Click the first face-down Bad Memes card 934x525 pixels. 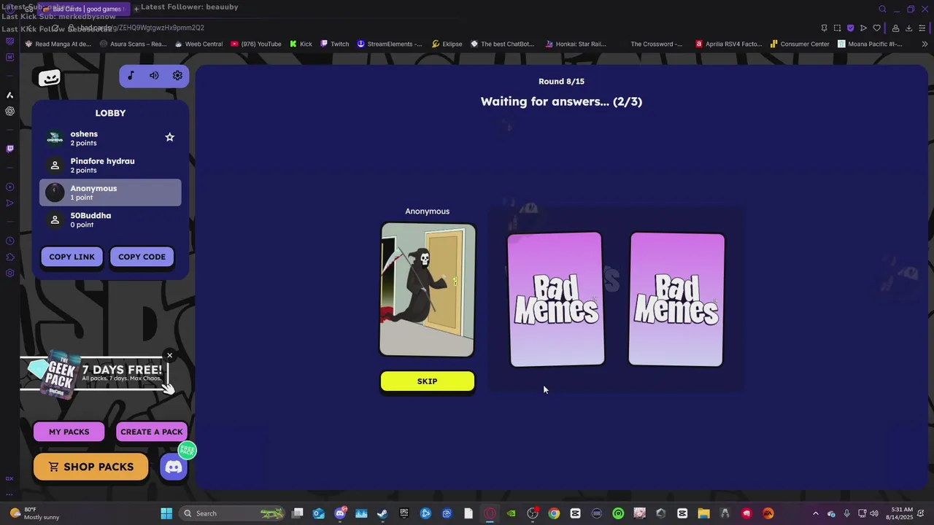coord(556,299)
